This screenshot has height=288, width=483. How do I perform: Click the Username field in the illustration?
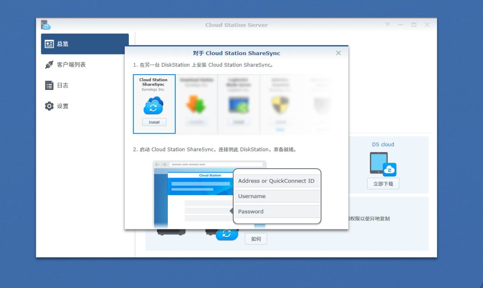277,196
